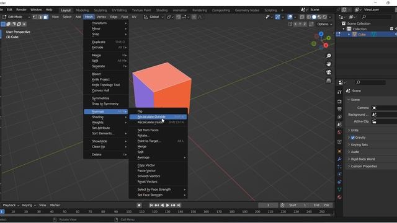Viewport: 397px width, 223px height.
Task: Jump to the timeline start
Action: tap(151, 205)
